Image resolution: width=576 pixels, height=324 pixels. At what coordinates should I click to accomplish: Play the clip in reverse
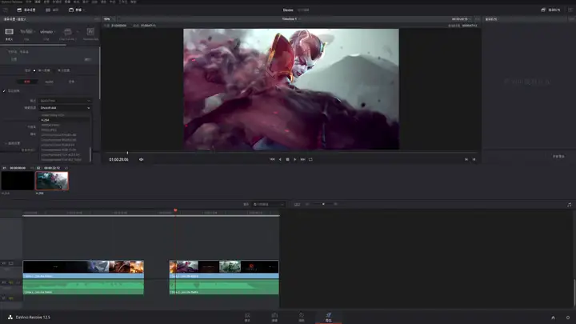pos(280,159)
